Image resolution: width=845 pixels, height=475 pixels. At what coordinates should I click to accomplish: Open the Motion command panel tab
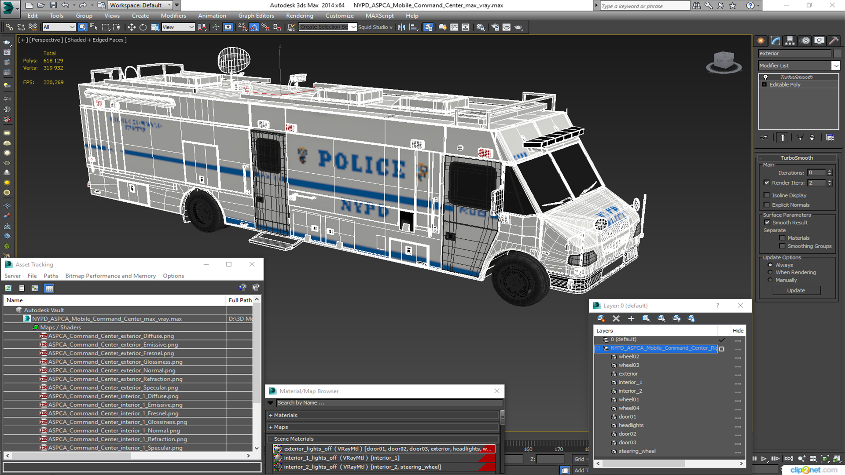(x=805, y=41)
